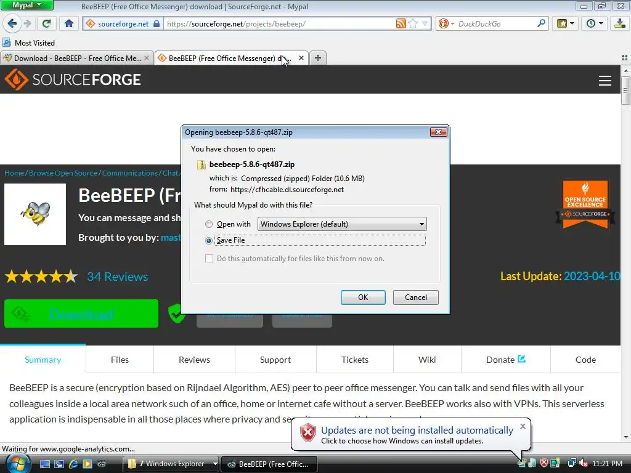Click Switch between windows quick launch icon
Screen dimensions: 631x473
tap(59, 464)
